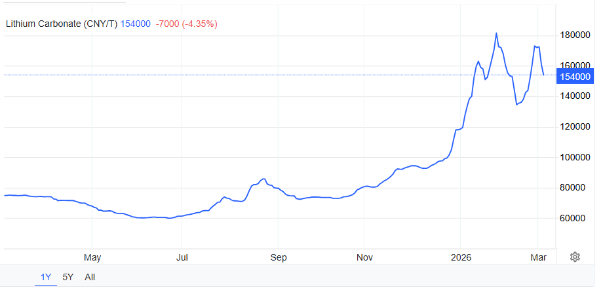Show the All time range
Viewport: 603px width, 292px height.
point(90,277)
